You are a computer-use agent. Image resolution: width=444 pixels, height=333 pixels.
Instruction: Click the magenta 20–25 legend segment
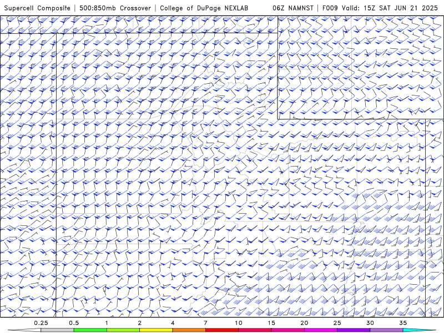[321, 330]
